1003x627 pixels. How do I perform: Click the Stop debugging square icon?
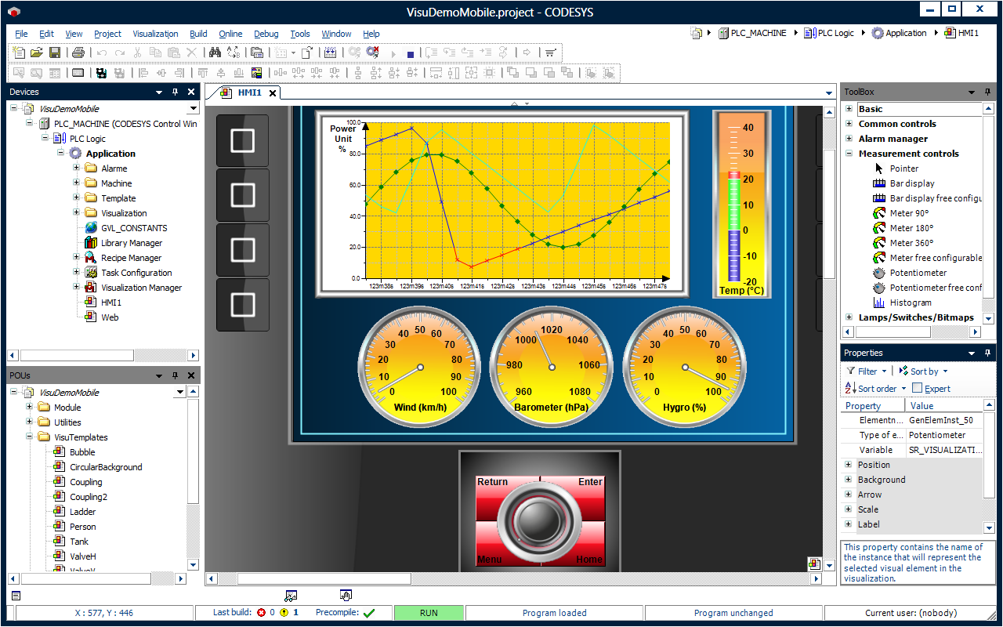point(411,53)
